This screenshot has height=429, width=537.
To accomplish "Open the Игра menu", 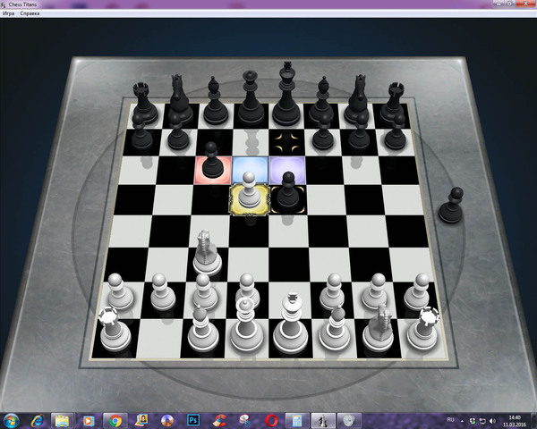I will tap(9, 13).
